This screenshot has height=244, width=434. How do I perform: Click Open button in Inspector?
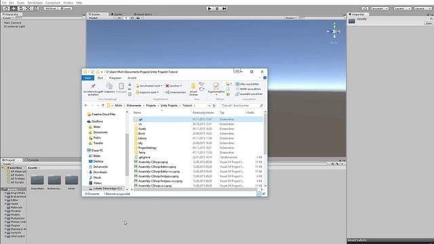tap(428, 23)
